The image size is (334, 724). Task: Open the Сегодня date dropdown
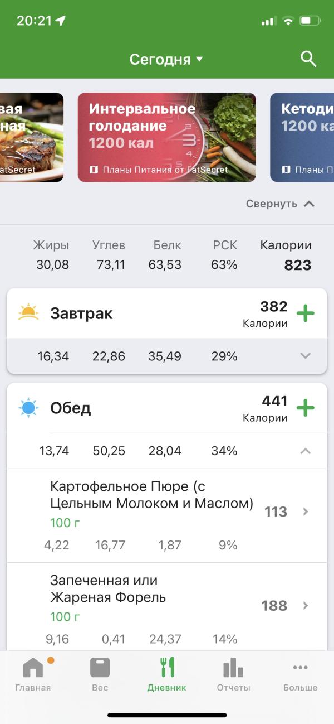(x=166, y=59)
